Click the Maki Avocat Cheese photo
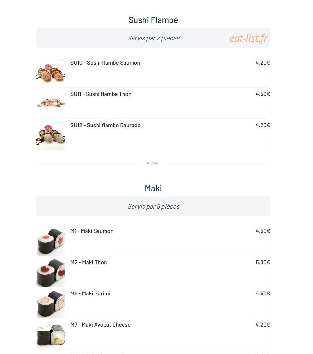Image resolution: width=313 pixels, height=354 pixels. pos(51,335)
